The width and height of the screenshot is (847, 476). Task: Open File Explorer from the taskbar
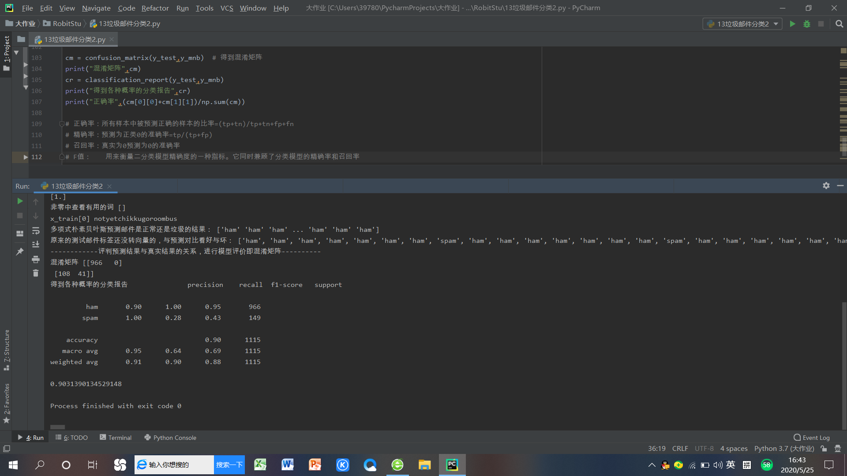424,465
